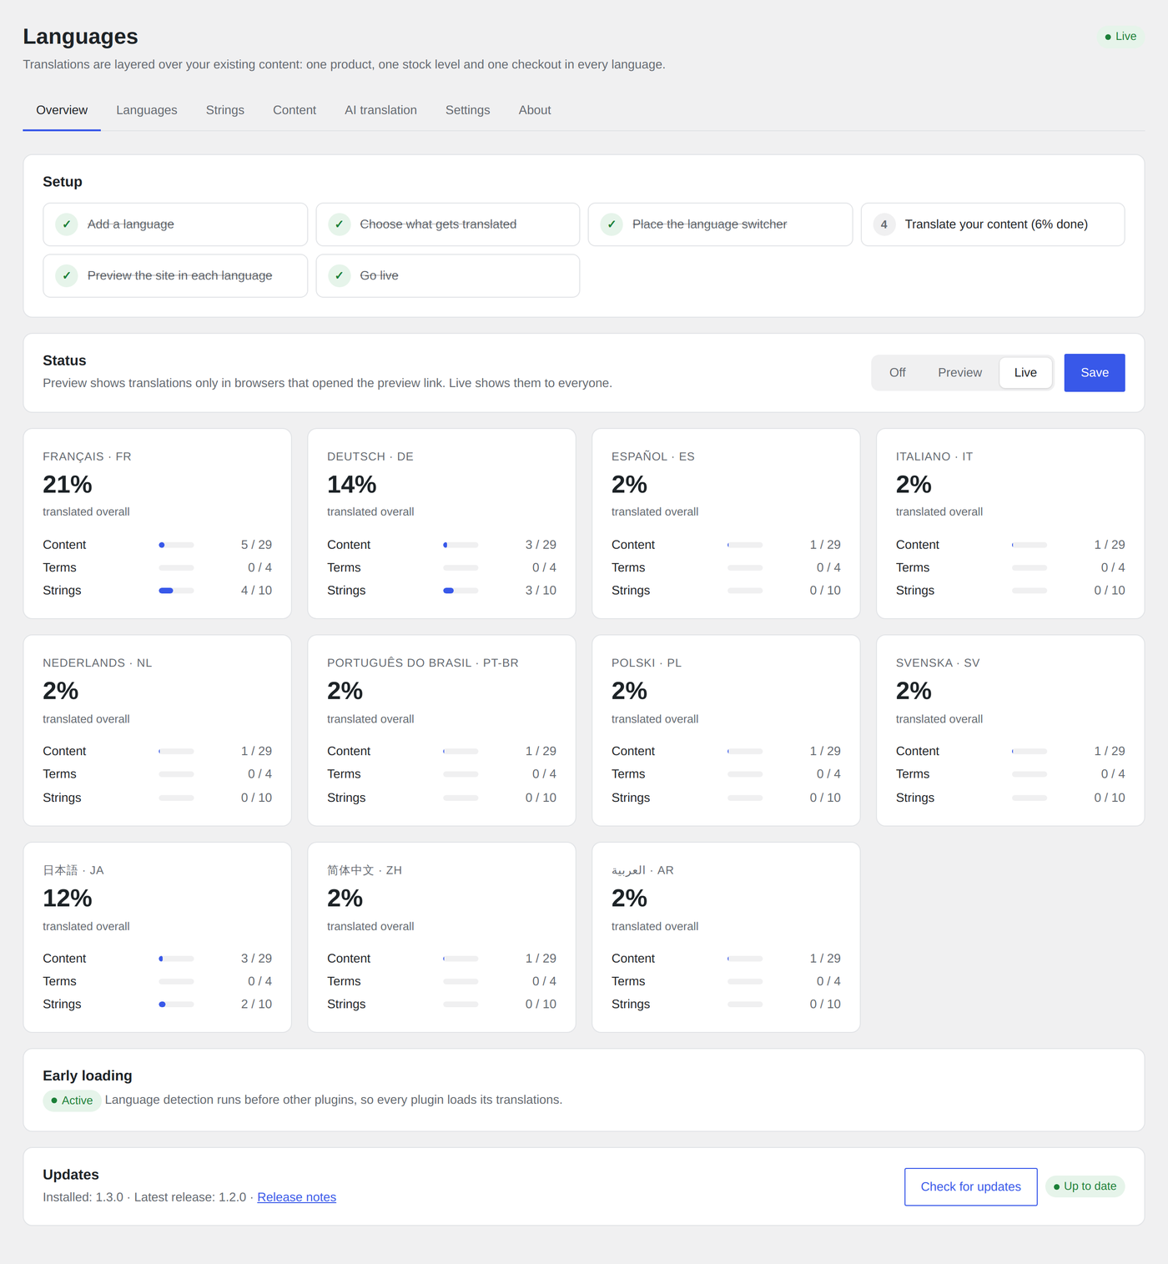This screenshot has width=1168, height=1264.
Task: Go to the Content tab
Action: 295,110
